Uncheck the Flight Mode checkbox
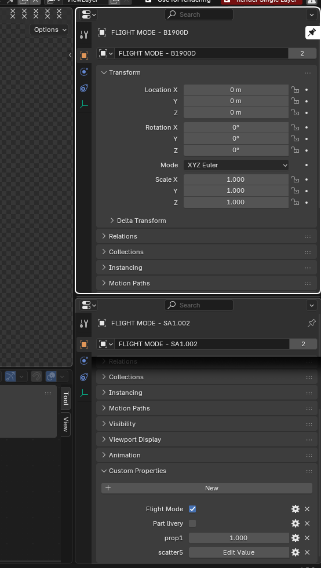Viewport: 321px width, 568px height. tap(192, 509)
